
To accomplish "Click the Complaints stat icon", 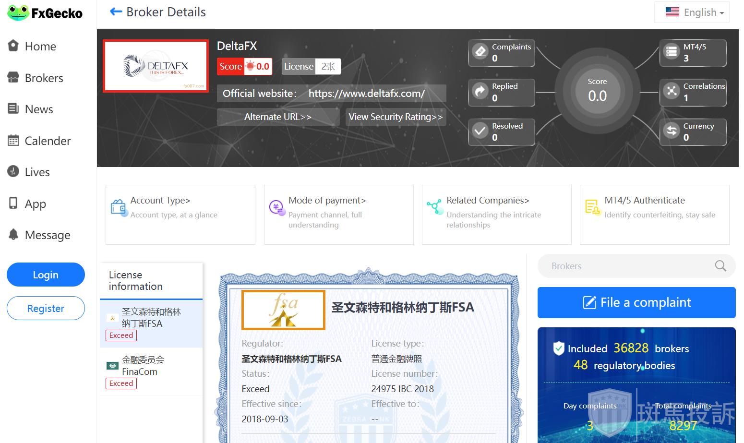I will [x=480, y=51].
